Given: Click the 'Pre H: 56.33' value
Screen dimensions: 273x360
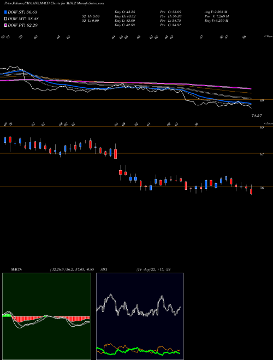Looking at the screenshot, I should (x=170, y=16).
